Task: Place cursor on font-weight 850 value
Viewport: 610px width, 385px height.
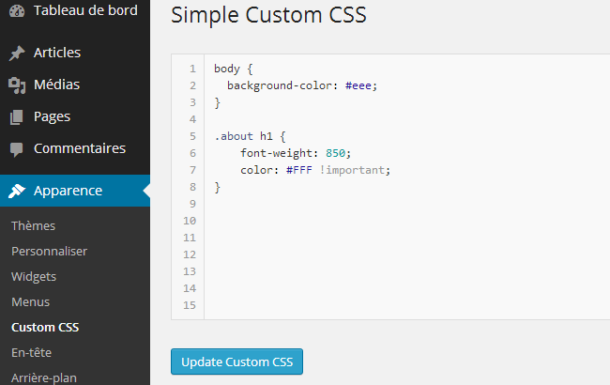Action: click(x=335, y=153)
